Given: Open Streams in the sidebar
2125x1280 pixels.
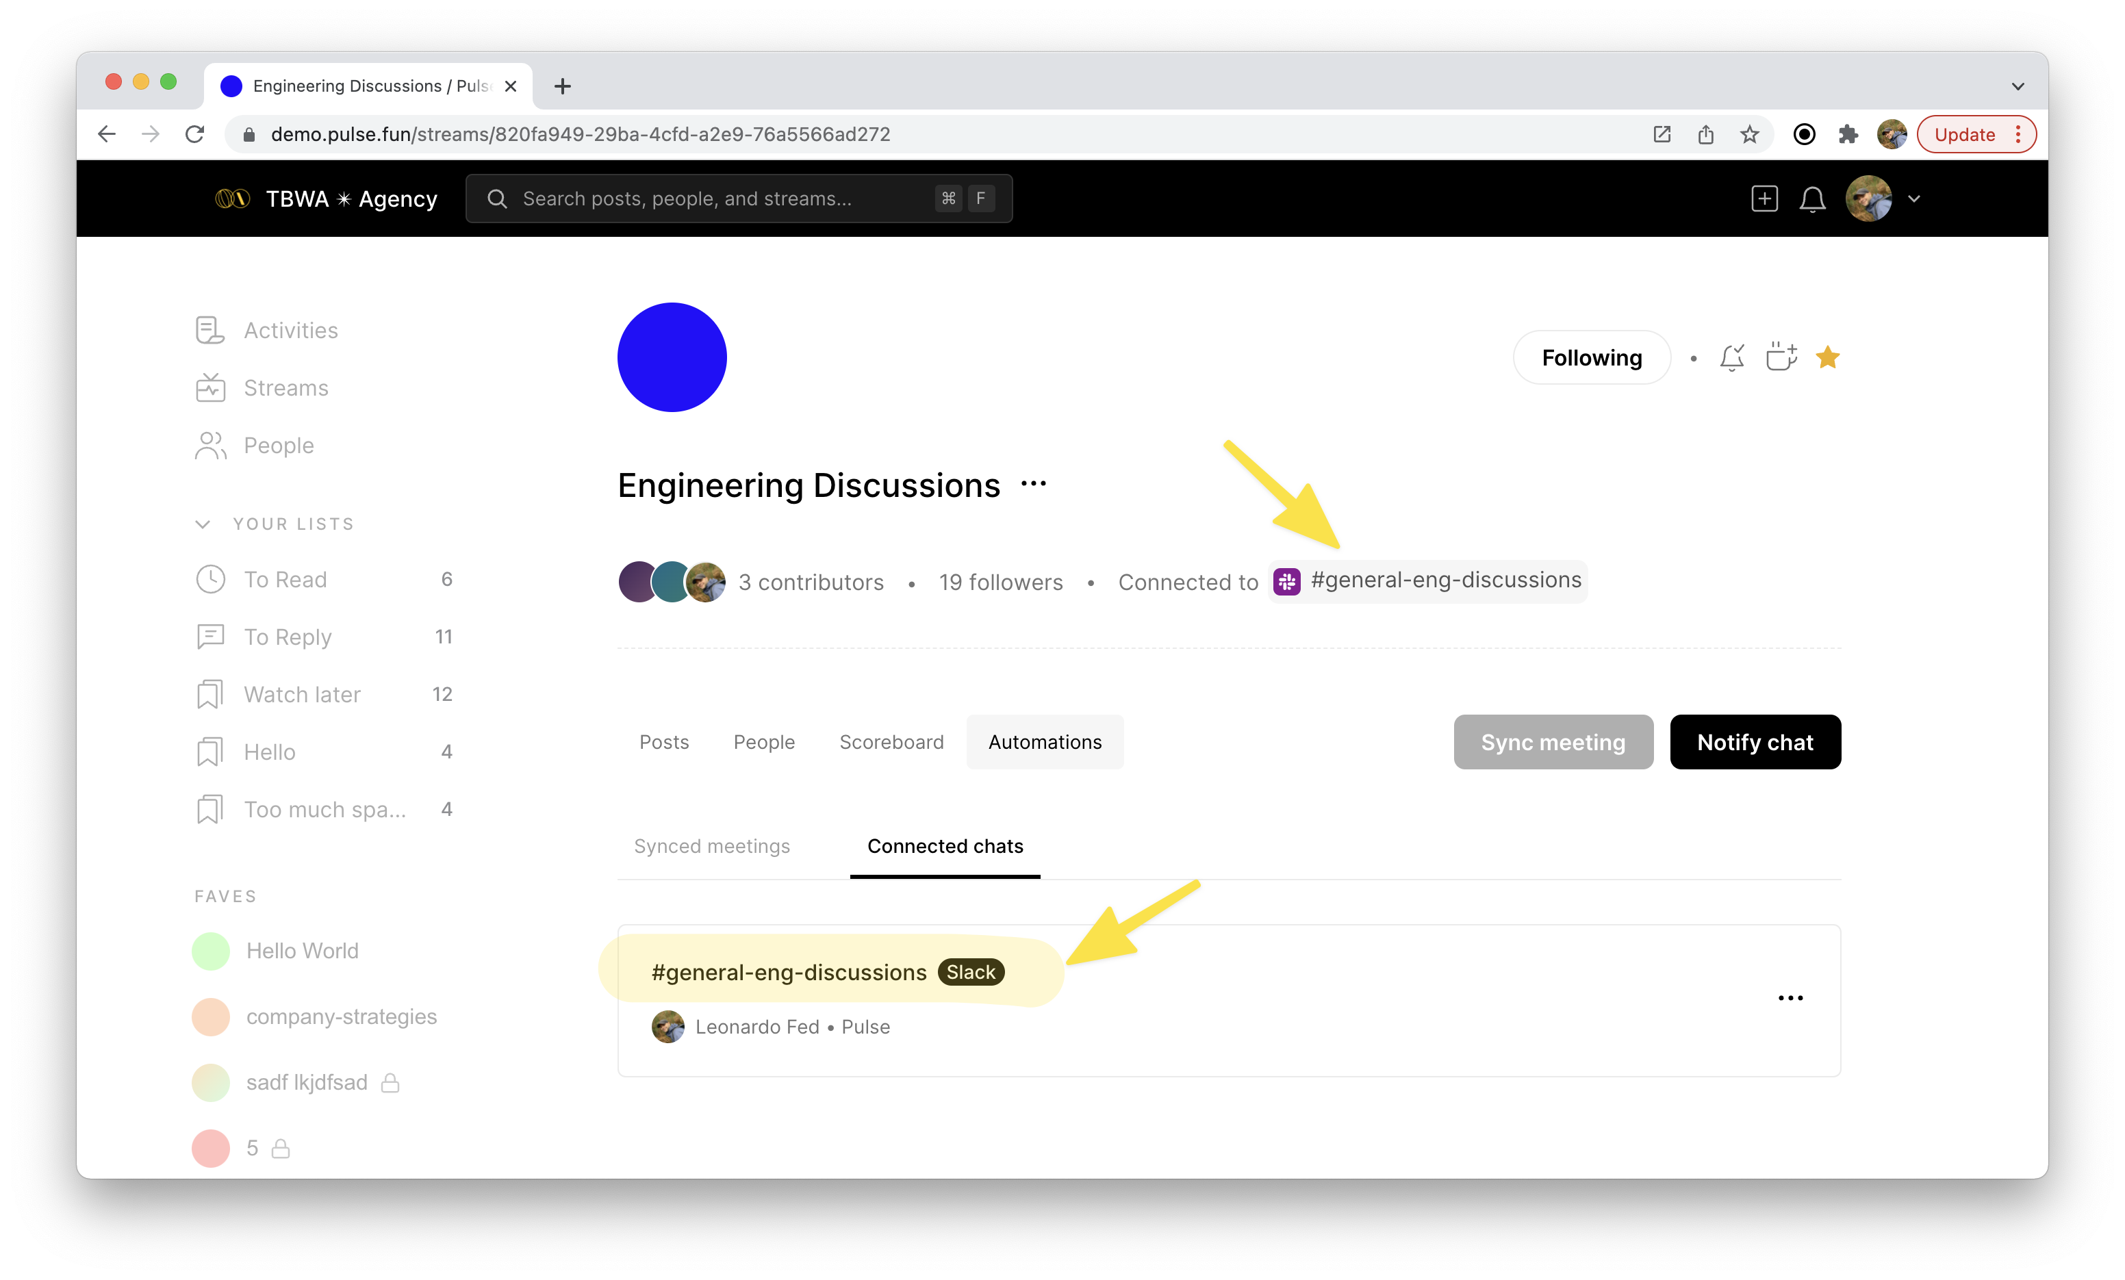Looking at the screenshot, I should coord(285,388).
